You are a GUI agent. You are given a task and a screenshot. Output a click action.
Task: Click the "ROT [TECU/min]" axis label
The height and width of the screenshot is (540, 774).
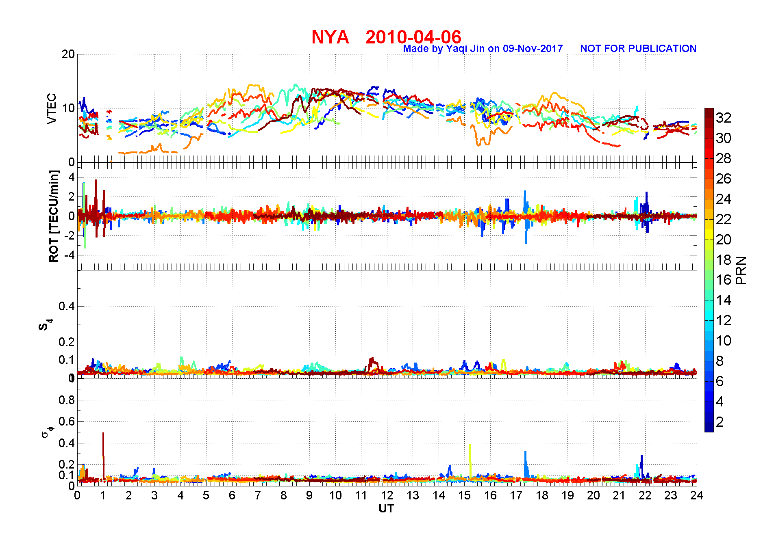(x=54, y=216)
